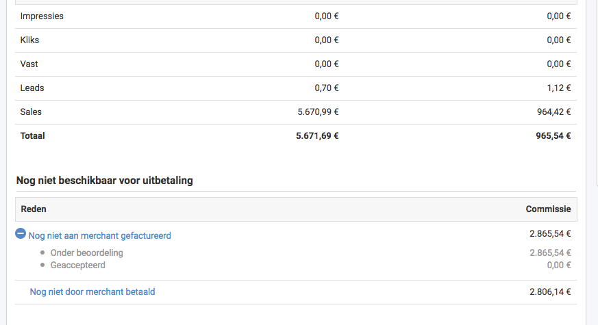
Task: Collapse the blue minus icon row
Action: point(21,233)
